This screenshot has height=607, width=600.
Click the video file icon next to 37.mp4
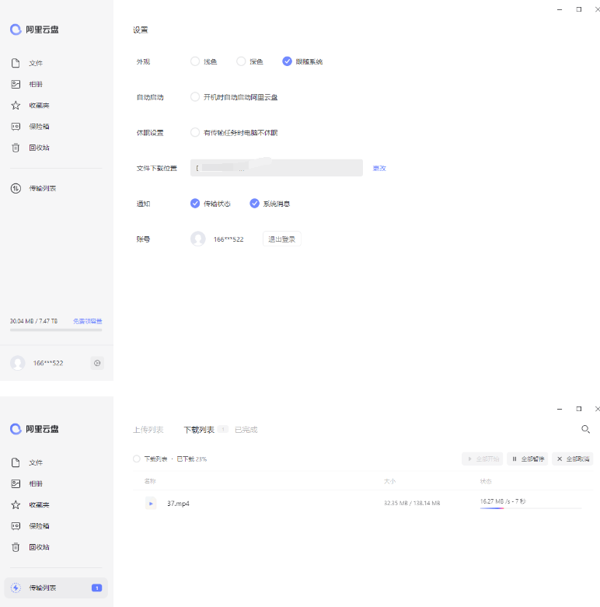[x=151, y=504]
